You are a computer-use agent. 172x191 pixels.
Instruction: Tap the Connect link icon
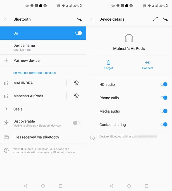tap(148, 62)
